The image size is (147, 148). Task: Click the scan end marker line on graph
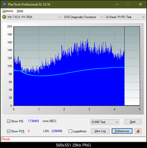pos(124,66)
